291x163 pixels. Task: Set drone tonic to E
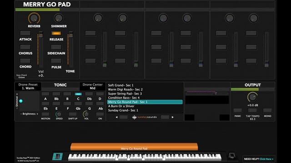(56, 104)
